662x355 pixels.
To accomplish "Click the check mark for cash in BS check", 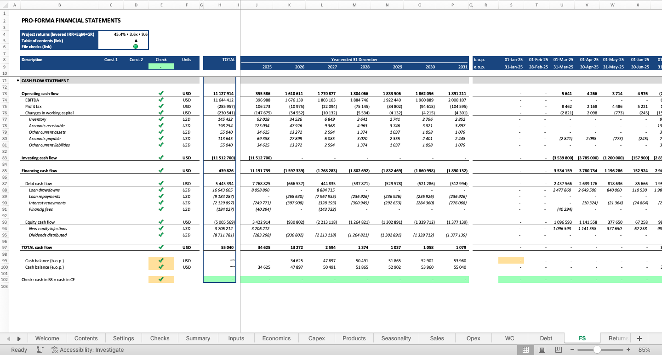I will tap(161, 279).
